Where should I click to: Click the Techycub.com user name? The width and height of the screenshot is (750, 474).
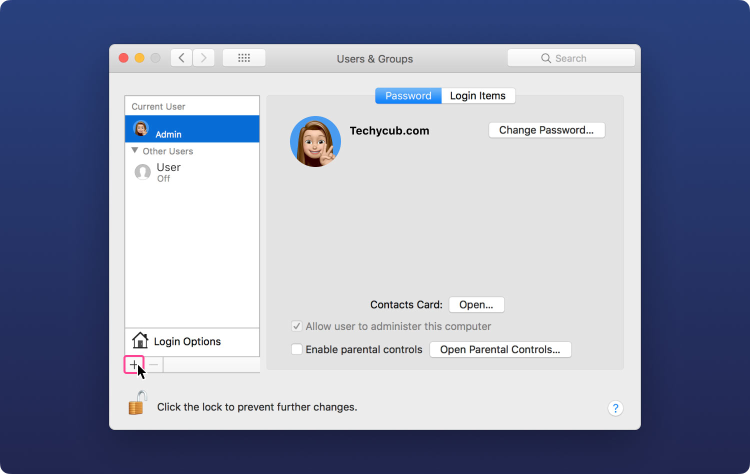pyautogui.click(x=389, y=131)
